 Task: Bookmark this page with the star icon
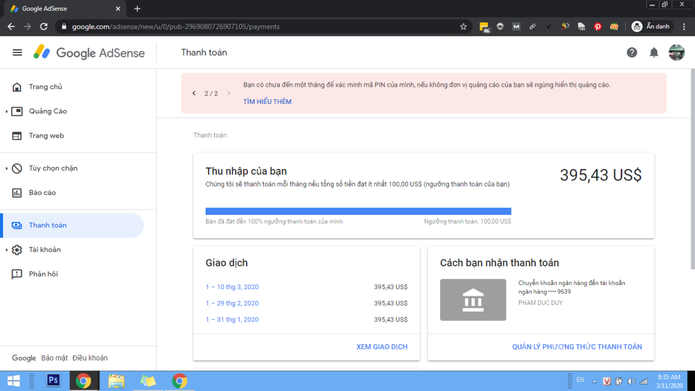pos(463,27)
